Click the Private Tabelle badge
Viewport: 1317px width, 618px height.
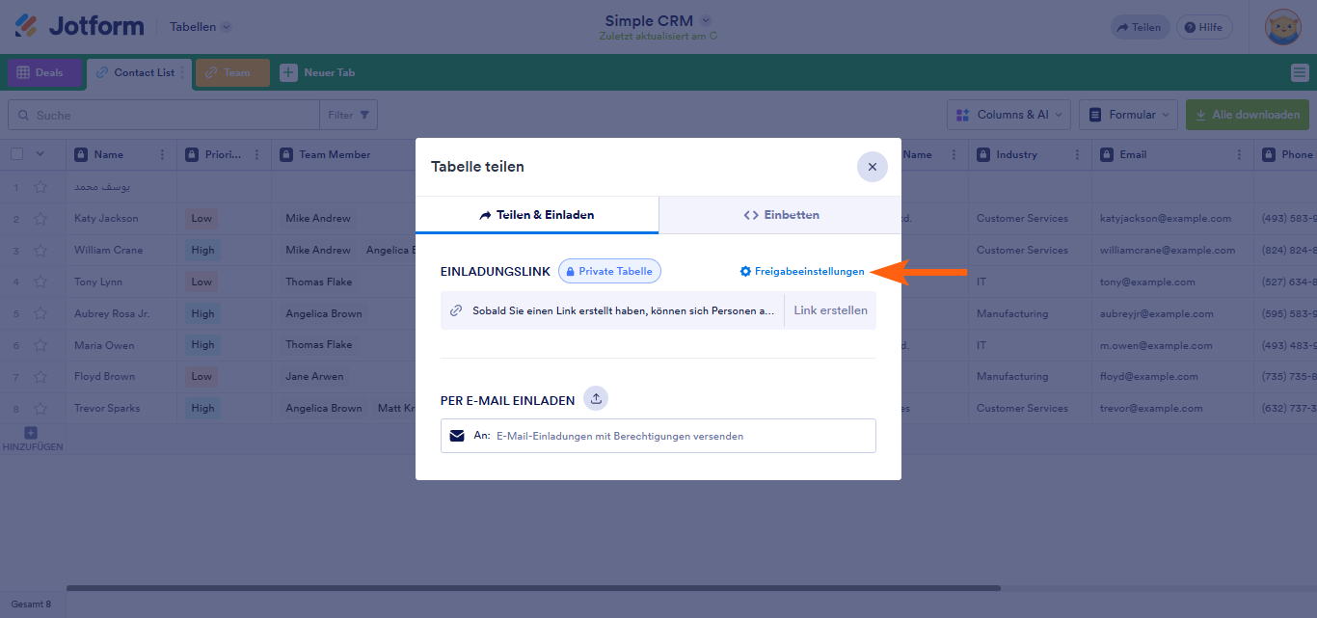point(609,271)
